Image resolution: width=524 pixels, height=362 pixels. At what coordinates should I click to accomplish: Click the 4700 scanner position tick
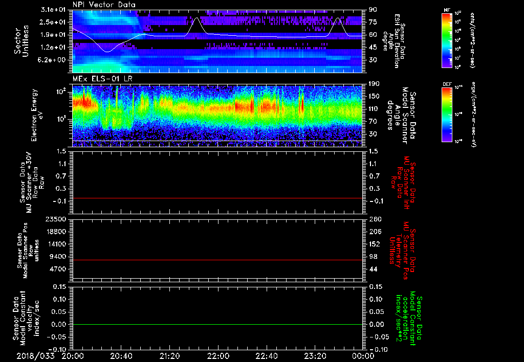tap(58, 269)
